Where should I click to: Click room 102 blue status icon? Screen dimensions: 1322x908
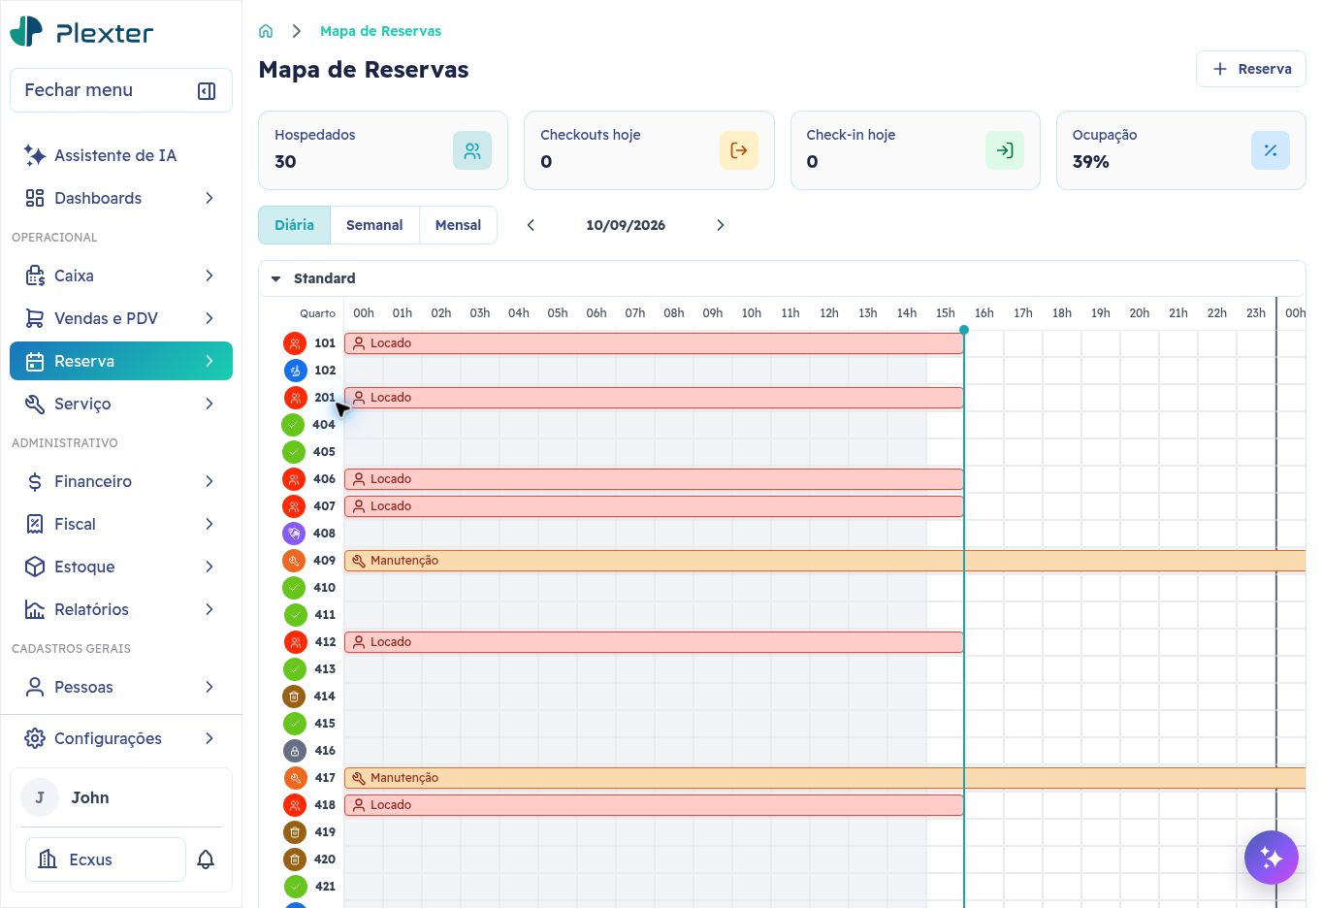295,371
